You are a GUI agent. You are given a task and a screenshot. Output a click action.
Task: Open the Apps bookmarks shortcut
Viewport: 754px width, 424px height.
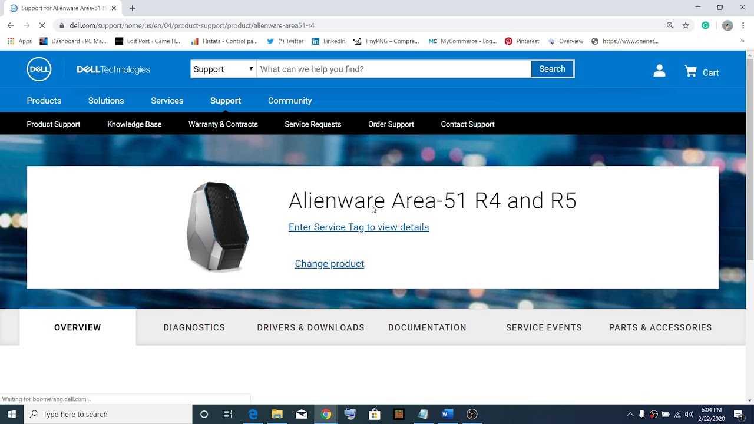click(19, 41)
